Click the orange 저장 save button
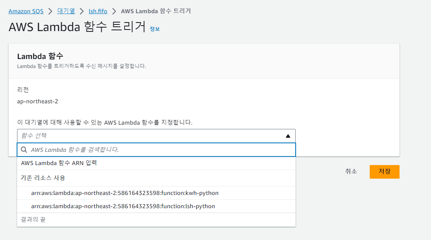 click(384, 172)
